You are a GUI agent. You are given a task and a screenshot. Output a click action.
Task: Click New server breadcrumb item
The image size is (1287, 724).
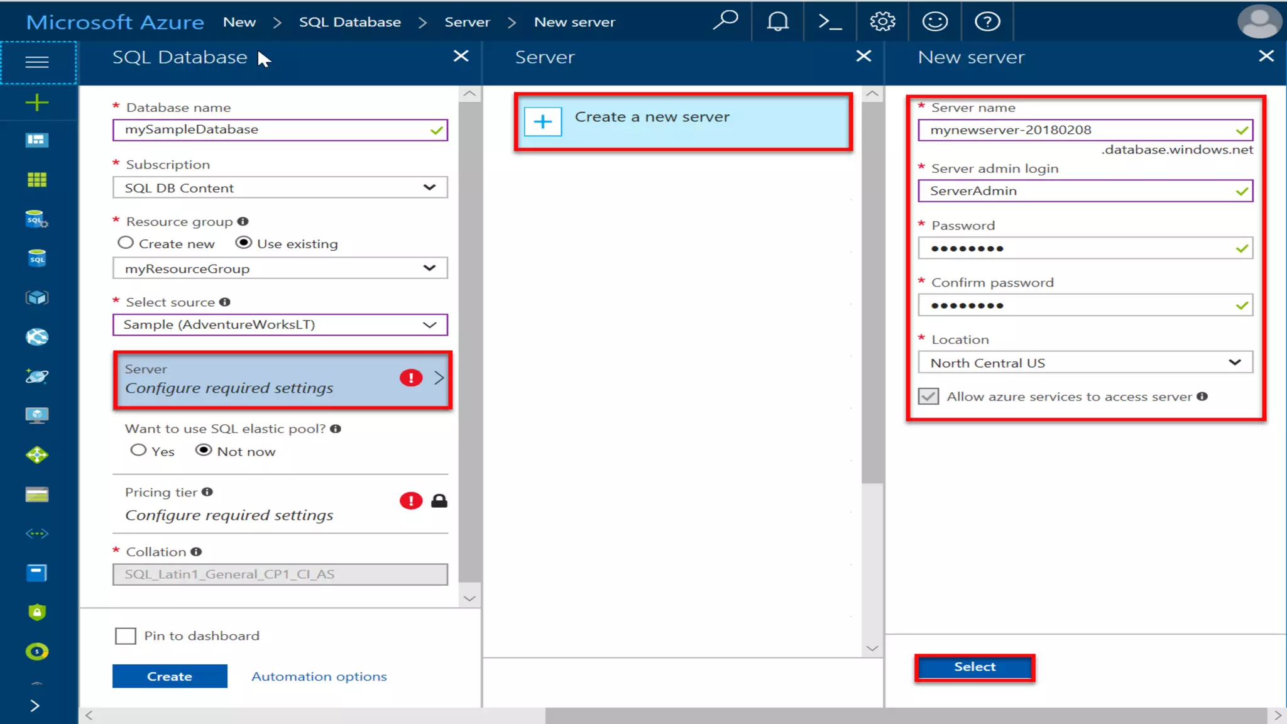(x=574, y=22)
